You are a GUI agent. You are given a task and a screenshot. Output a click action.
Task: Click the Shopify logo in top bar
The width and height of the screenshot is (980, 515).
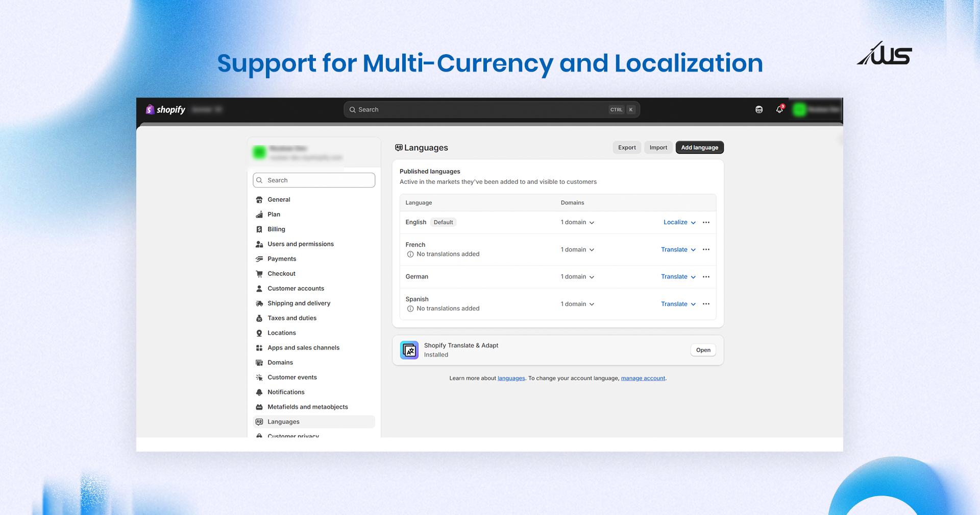(165, 109)
